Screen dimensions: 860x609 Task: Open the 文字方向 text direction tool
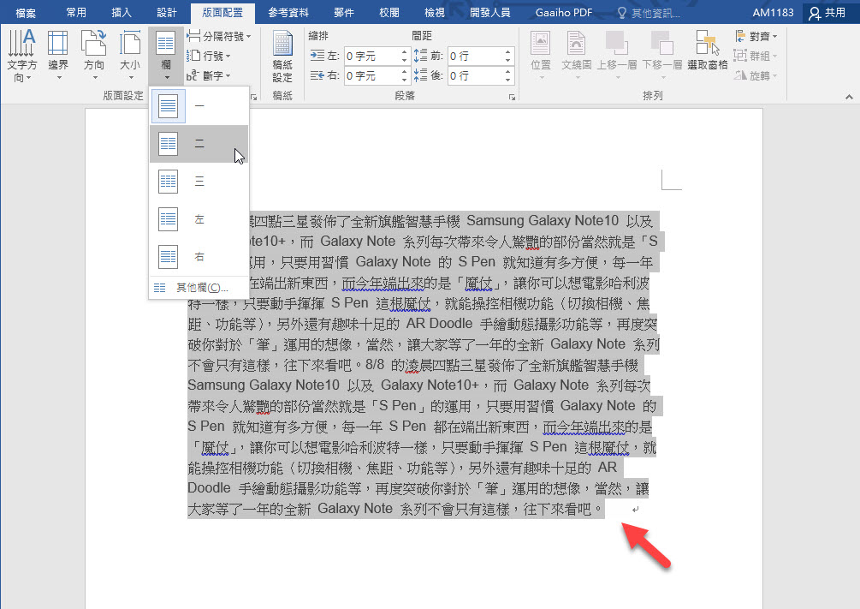(22, 56)
